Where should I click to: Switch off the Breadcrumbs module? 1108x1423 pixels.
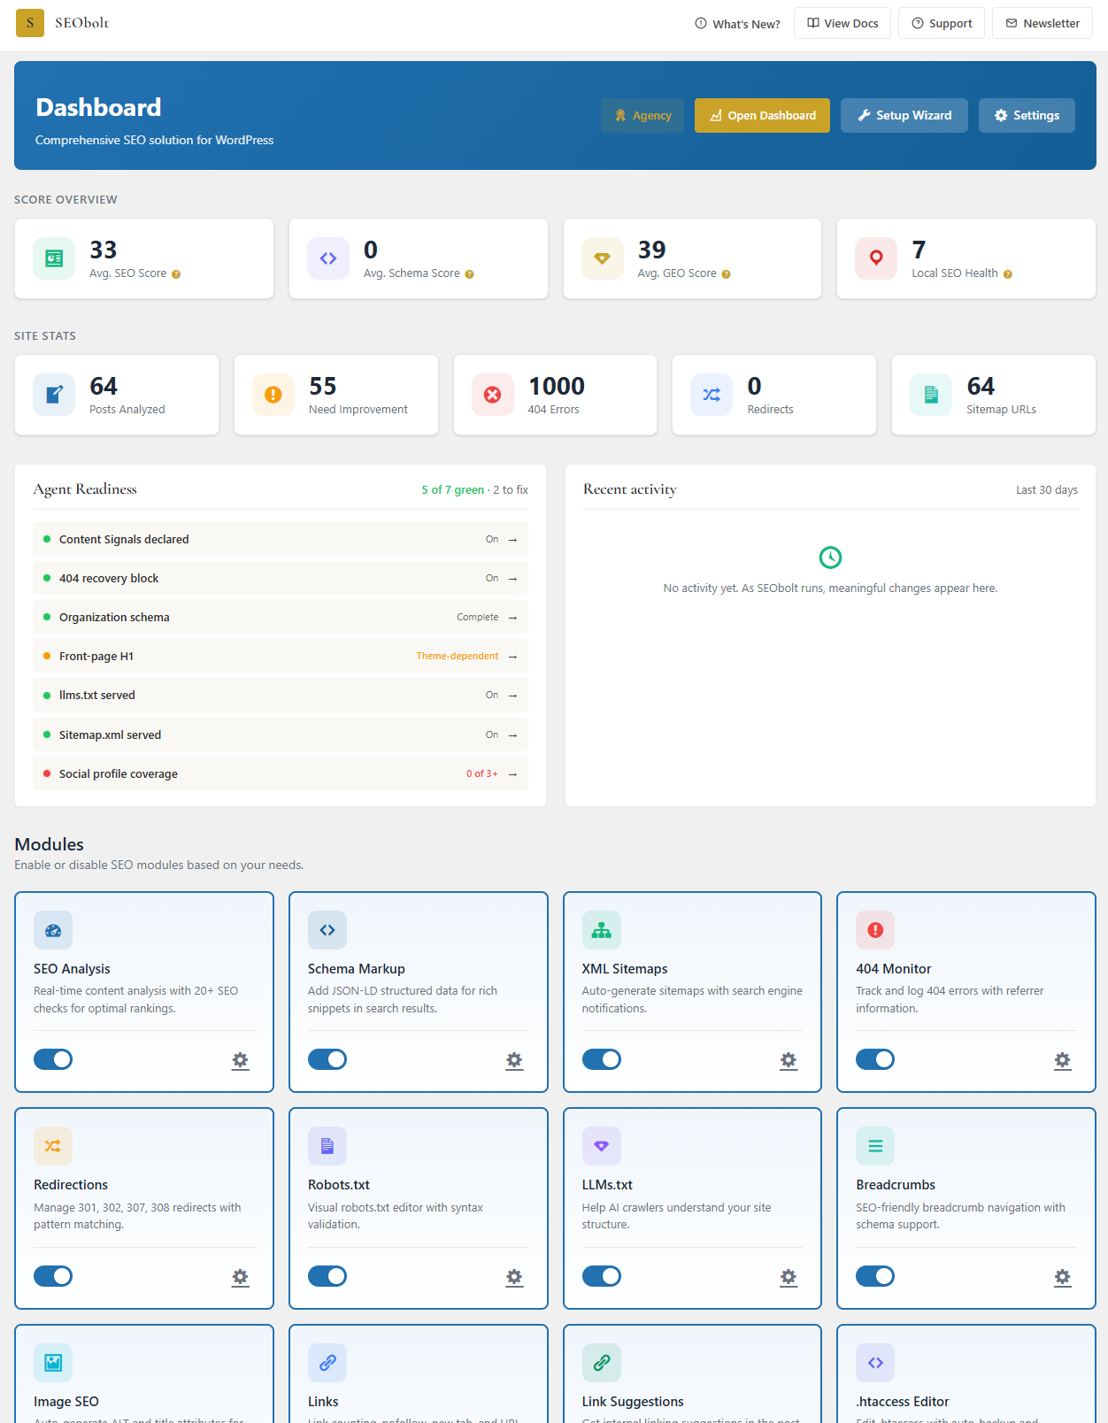pyautogui.click(x=875, y=1276)
